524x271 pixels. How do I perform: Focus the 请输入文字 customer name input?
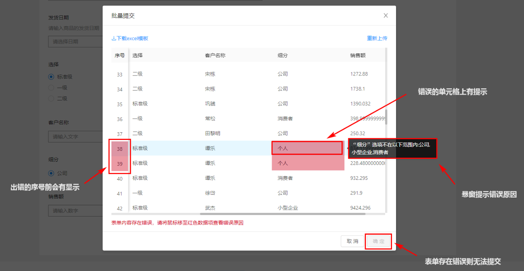pyautogui.click(x=75, y=137)
